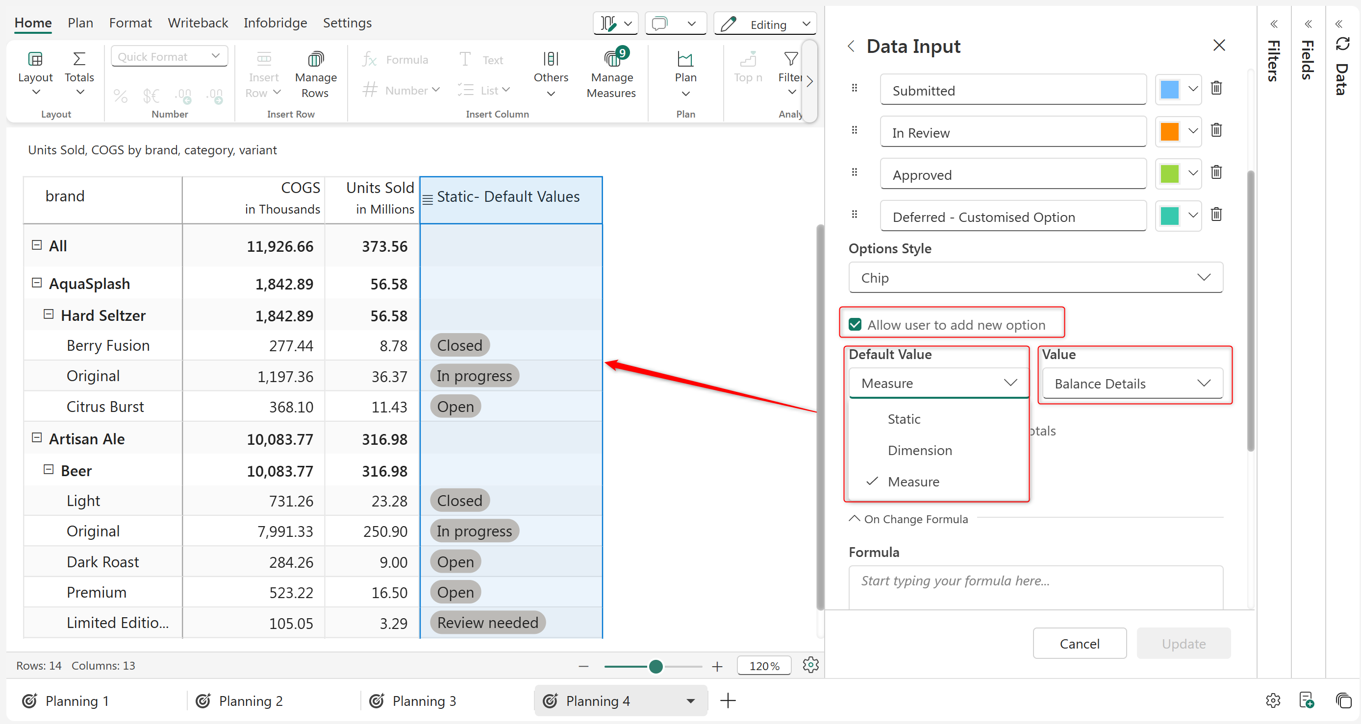Image resolution: width=1361 pixels, height=724 pixels.
Task: Collapse the Artisan Ale brand row
Action: coord(37,438)
